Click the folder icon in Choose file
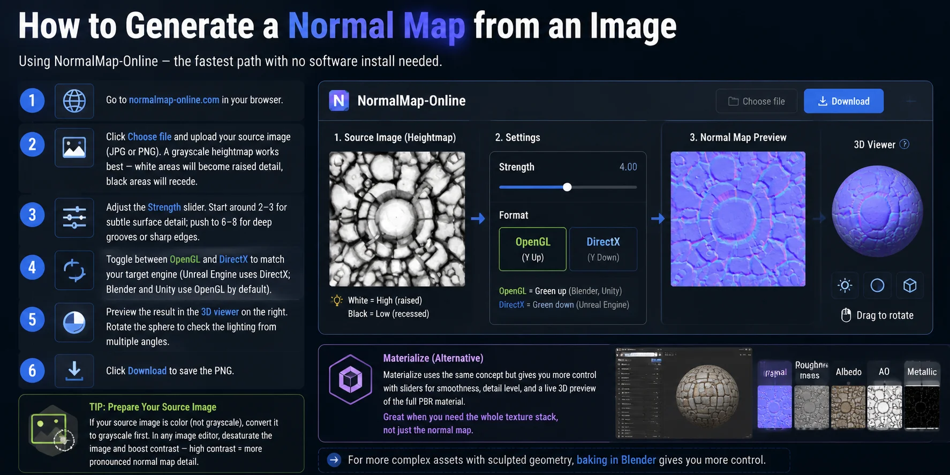 [733, 101]
